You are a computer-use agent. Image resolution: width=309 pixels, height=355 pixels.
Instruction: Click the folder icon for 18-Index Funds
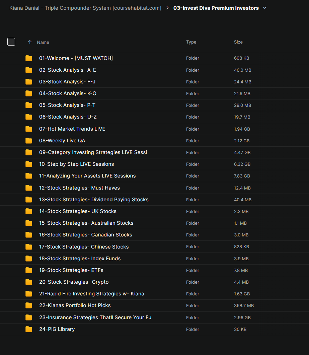(29, 259)
